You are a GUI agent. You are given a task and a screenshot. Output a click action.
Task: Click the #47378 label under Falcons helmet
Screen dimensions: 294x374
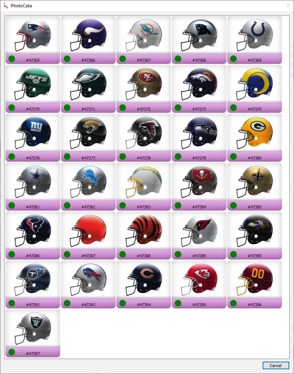[144, 158]
